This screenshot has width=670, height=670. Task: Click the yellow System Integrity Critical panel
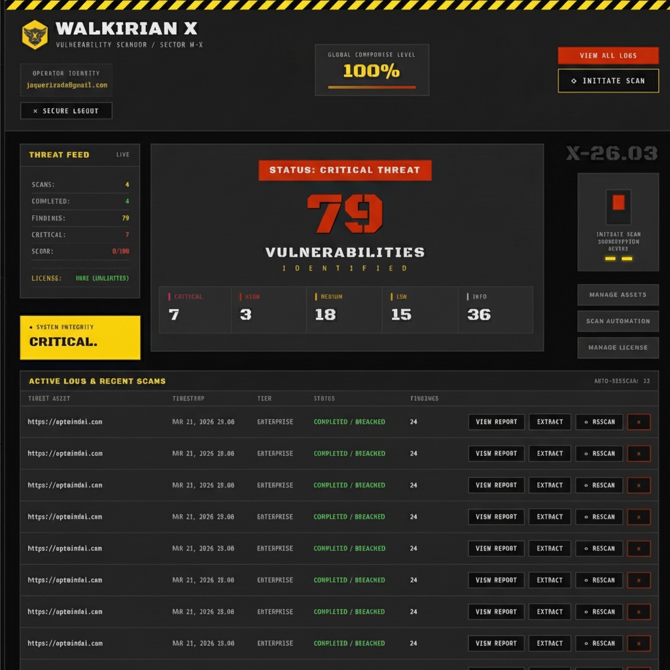click(x=80, y=337)
